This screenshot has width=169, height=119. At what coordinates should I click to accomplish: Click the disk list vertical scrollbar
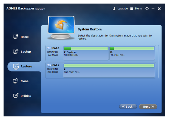[x=158, y=62]
